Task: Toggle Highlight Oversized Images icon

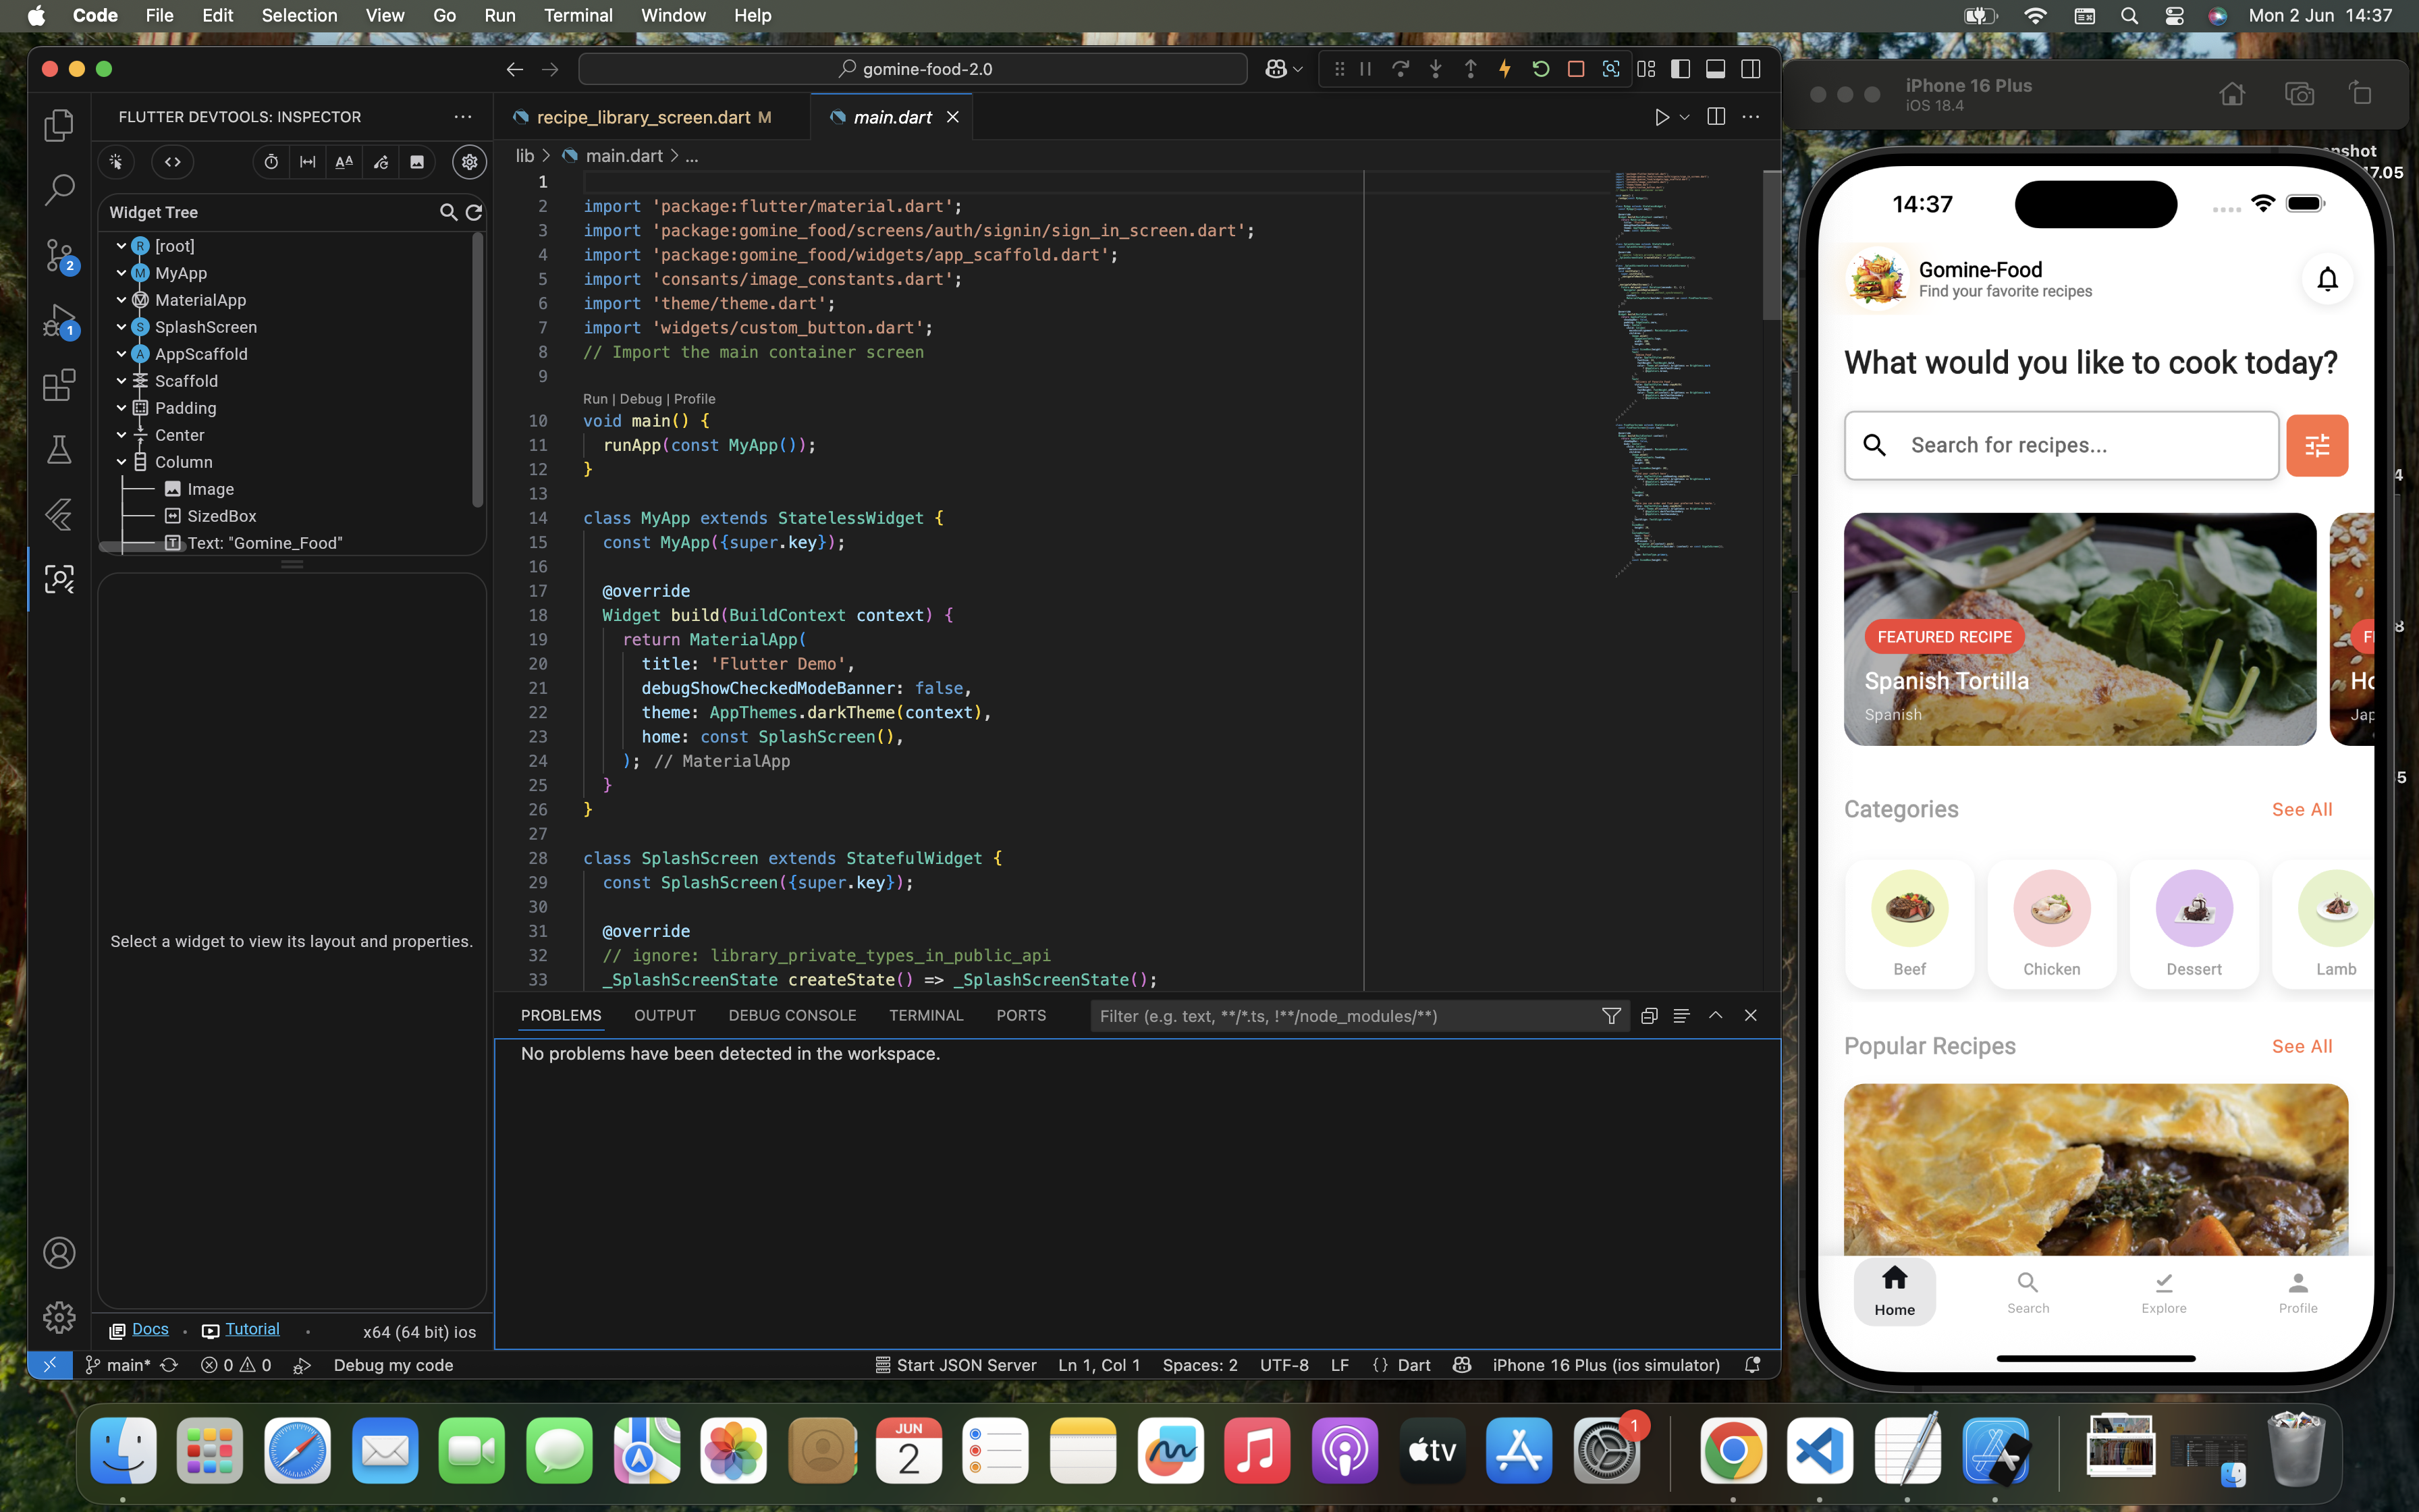Action: click(x=417, y=162)
